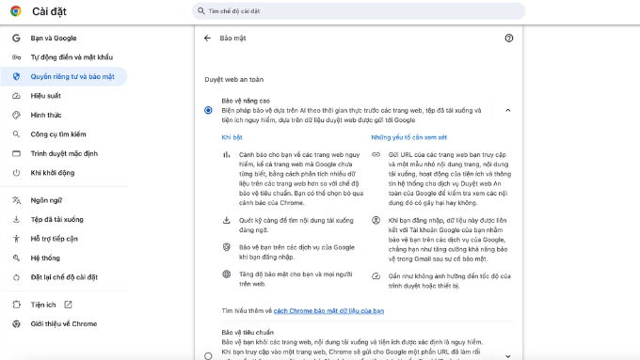Click the key icon for autofill and passwords
Viewport: 640px width, 360px height.
point(16,57)
